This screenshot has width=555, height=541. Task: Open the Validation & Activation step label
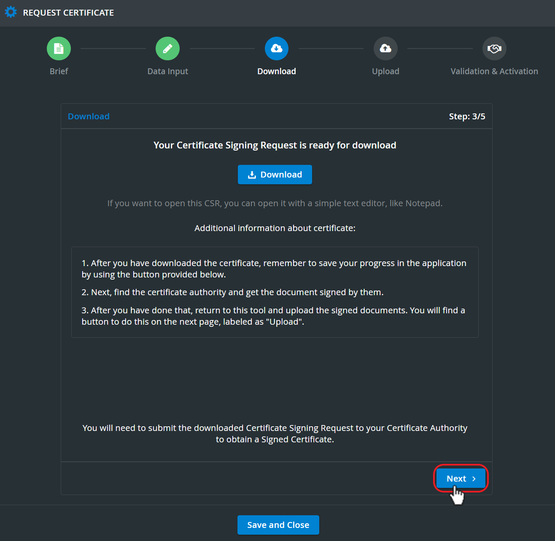pyautogui.click(x=494, y=71)
